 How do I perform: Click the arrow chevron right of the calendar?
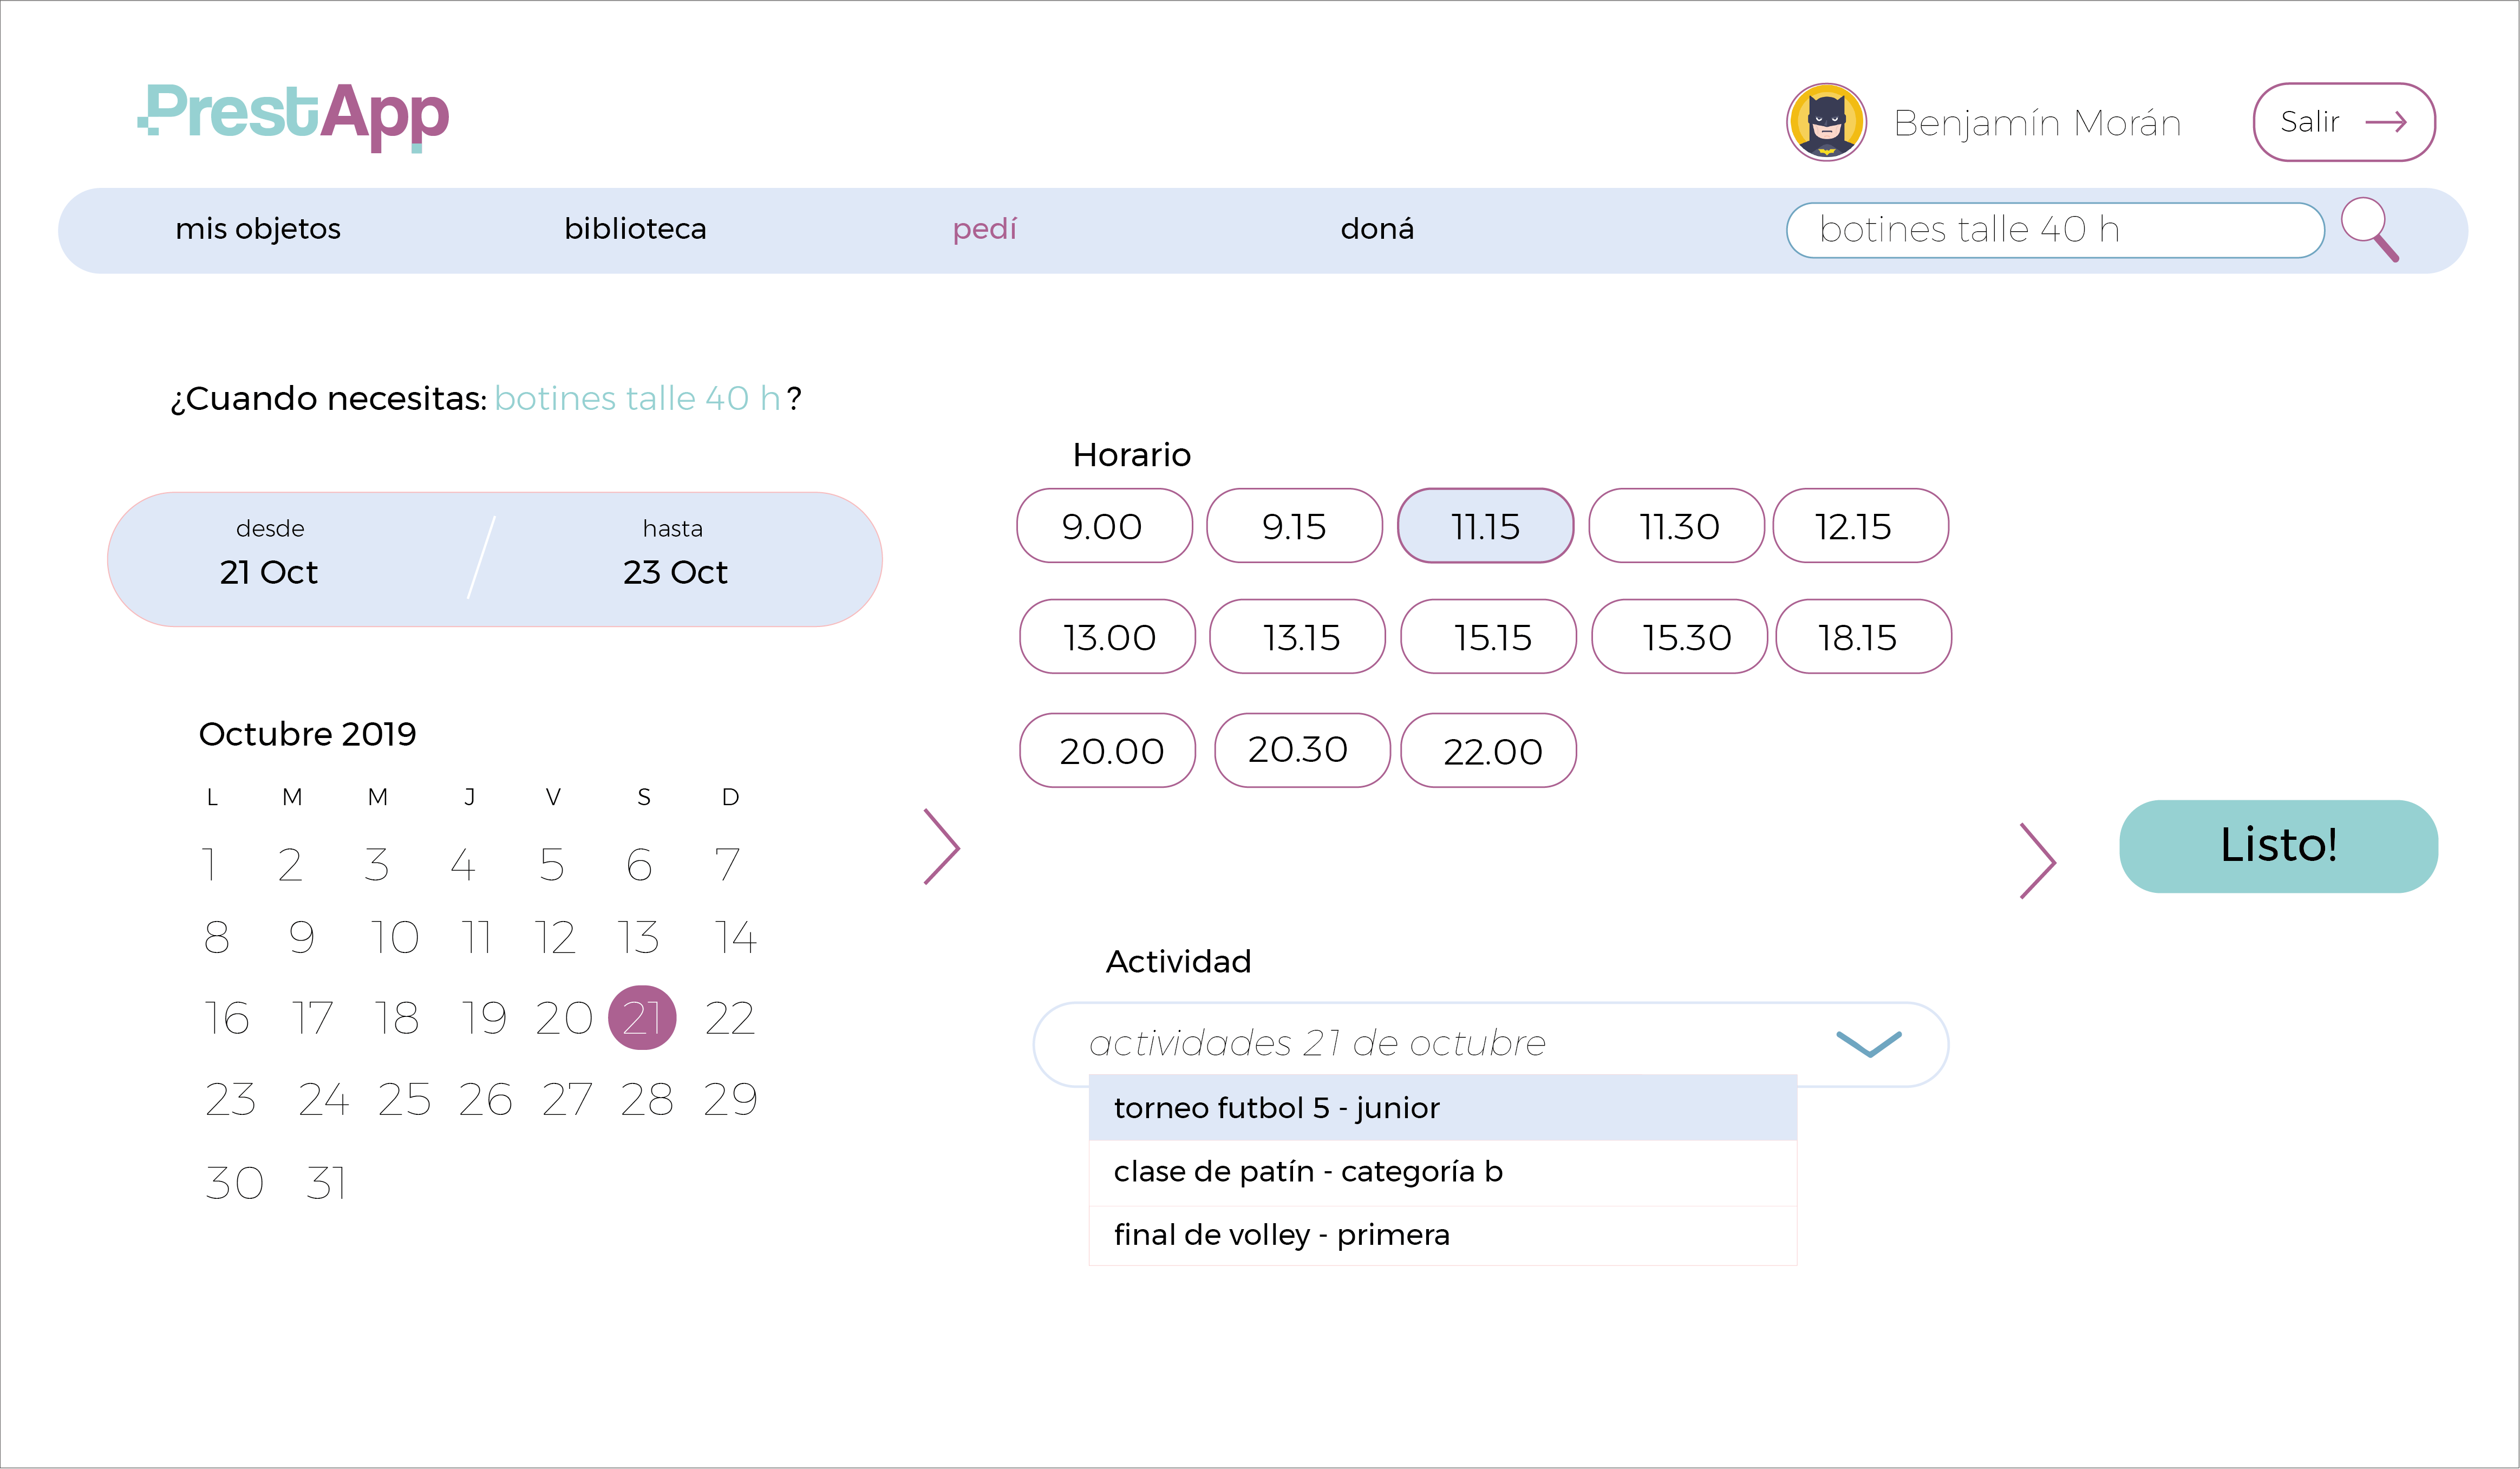[x=941, y=847]
